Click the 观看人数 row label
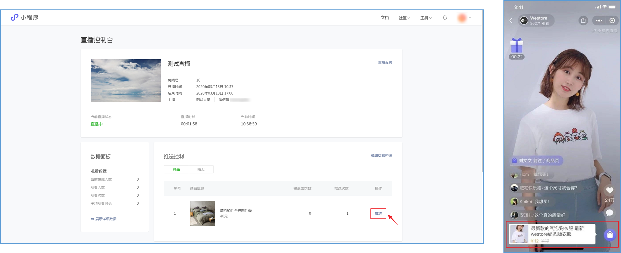The image size is (621, 253). [98, 187]
